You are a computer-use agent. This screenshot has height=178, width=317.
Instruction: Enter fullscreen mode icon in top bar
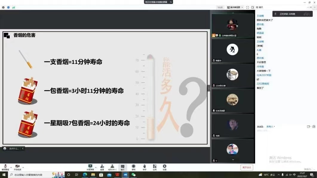(247, 7)
